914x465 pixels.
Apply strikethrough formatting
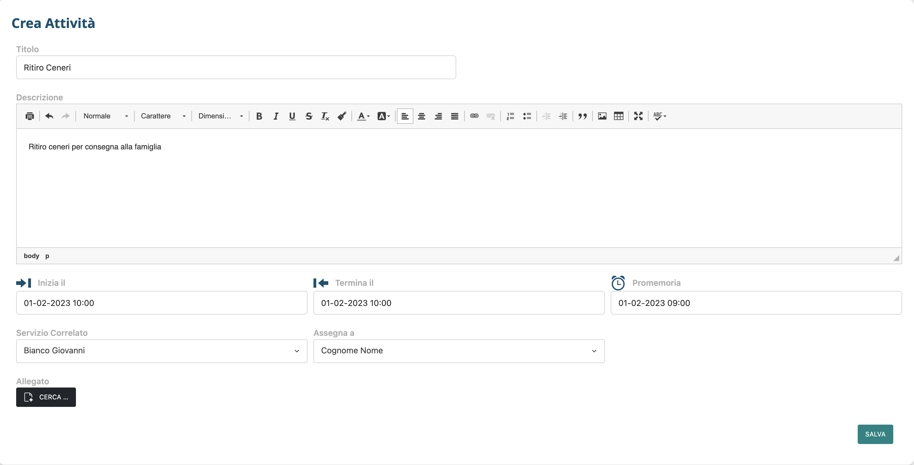(309, 116)
